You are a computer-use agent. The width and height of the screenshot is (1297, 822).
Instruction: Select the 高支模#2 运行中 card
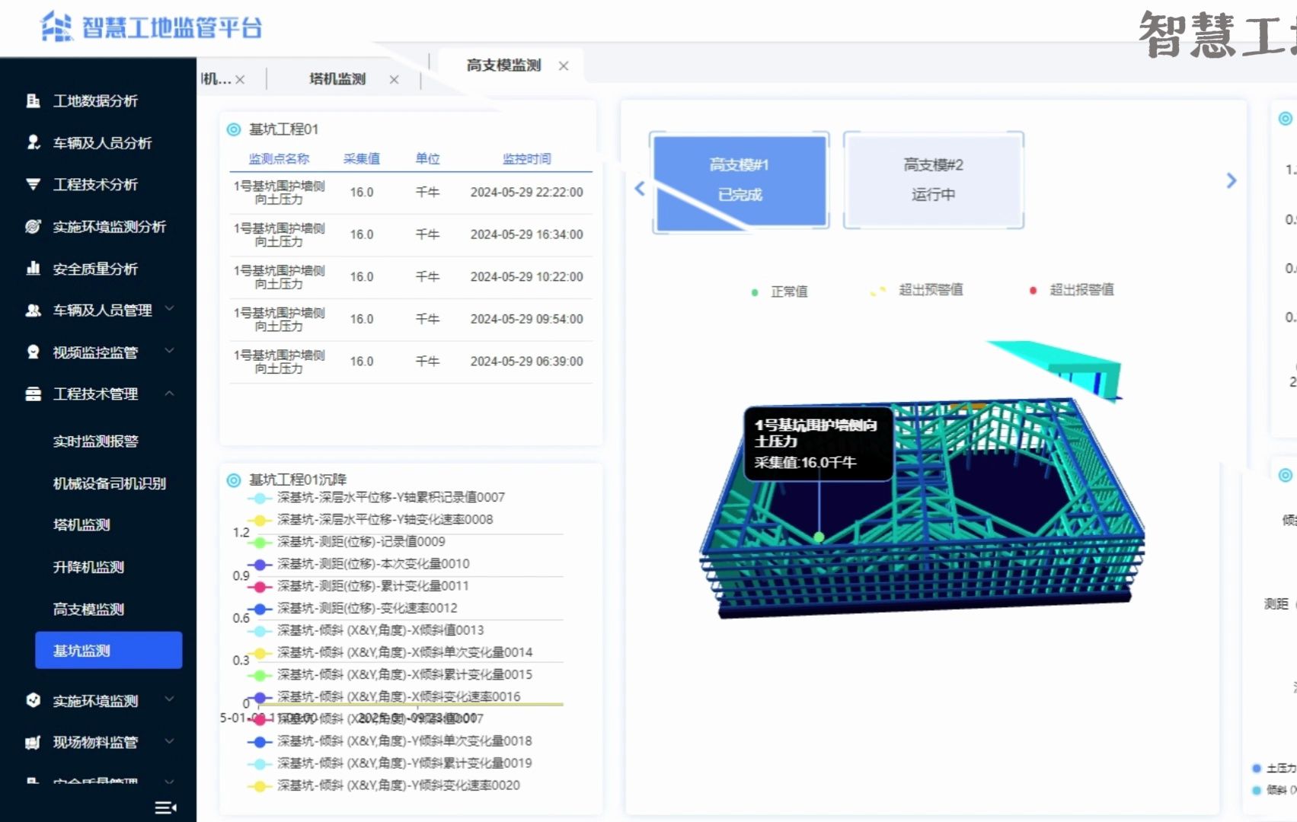coord(933,180)
